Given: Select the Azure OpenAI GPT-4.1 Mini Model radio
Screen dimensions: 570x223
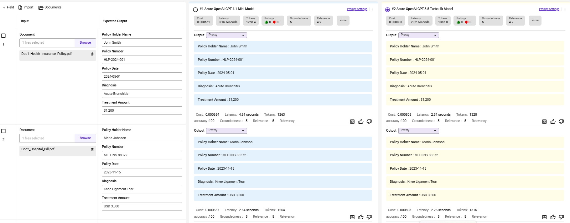Looking at the screenshot, I should click(x=195, y=10).
